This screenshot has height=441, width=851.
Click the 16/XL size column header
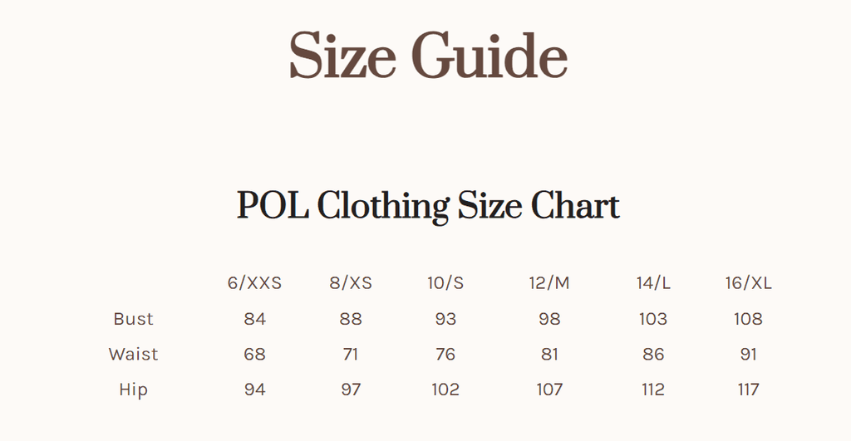pyautogui.click(x=749, y=283)
